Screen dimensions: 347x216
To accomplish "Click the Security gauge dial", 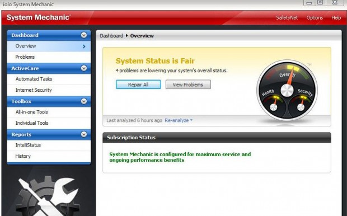I will [301, 105].
